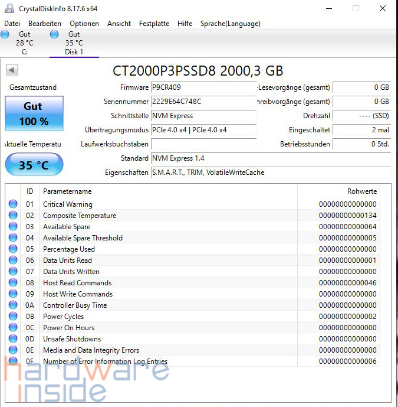The image size is (398, 407).
Task: Click status orb for Available Spare Threshold
Action: pyautogui.click(x=13, y=237)
